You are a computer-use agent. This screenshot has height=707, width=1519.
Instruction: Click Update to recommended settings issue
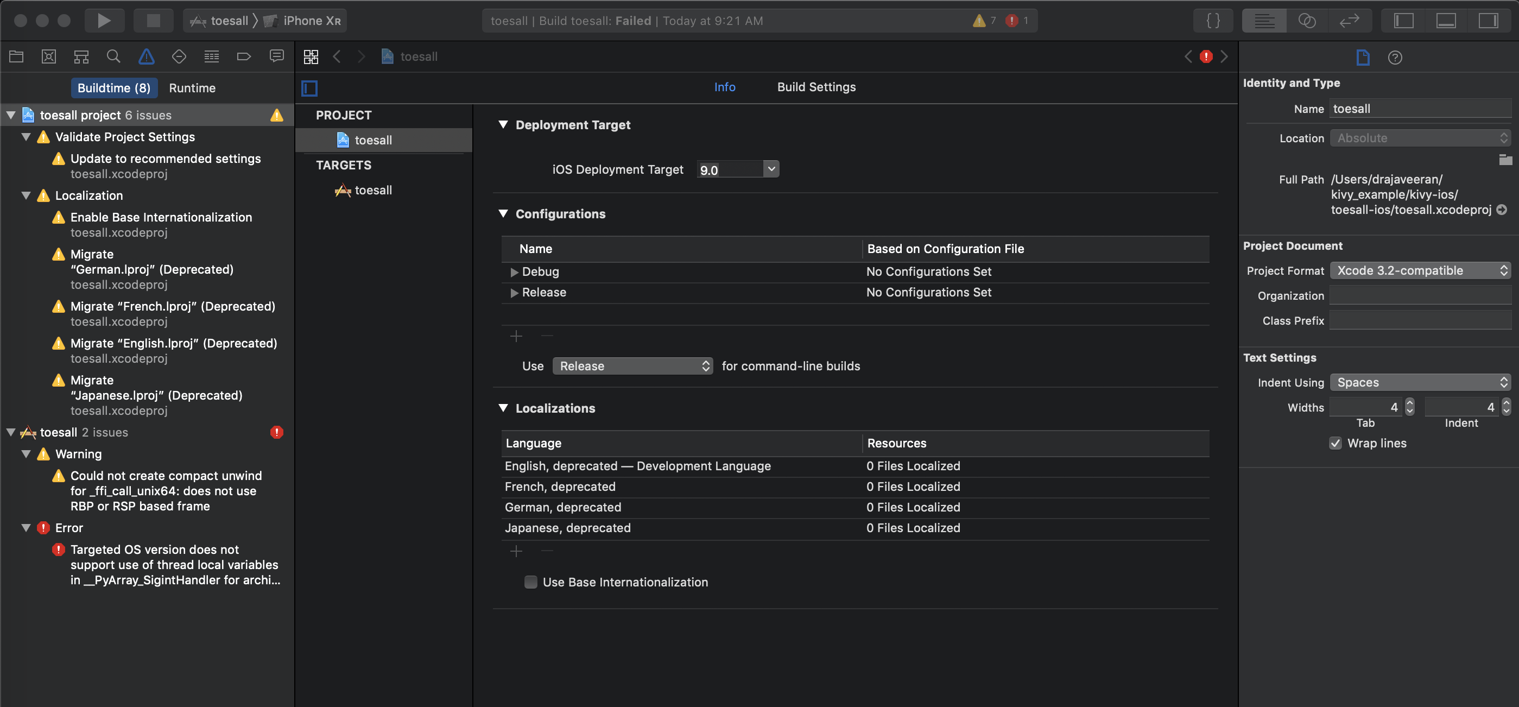[165, 159]
